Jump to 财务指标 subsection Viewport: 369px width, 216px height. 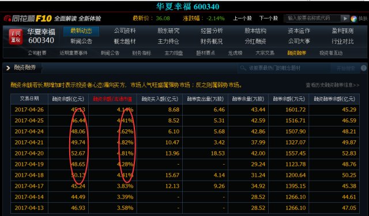142,53
